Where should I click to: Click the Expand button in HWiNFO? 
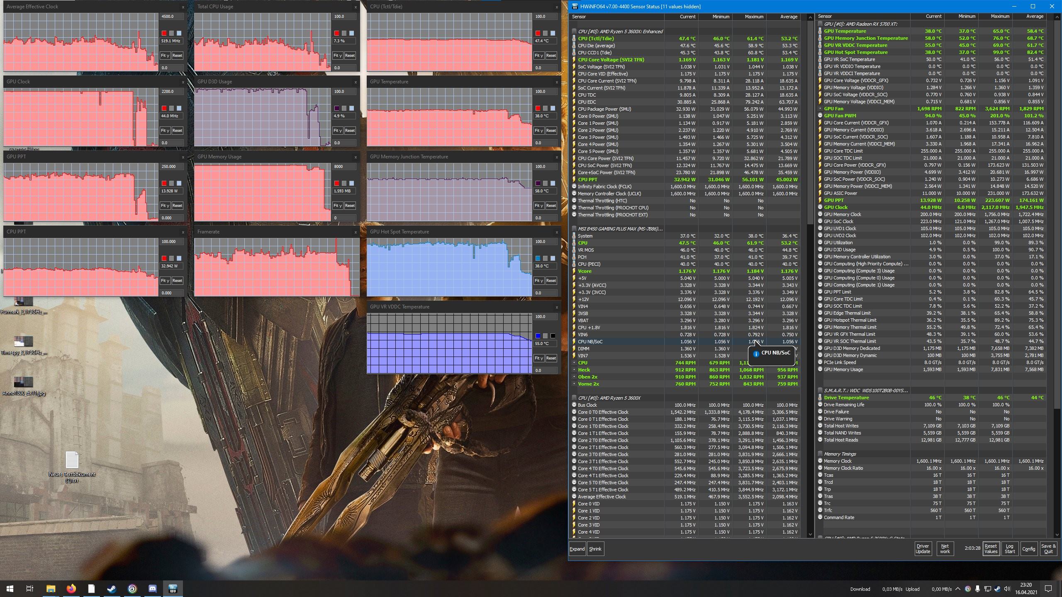(x=577, y=549)
